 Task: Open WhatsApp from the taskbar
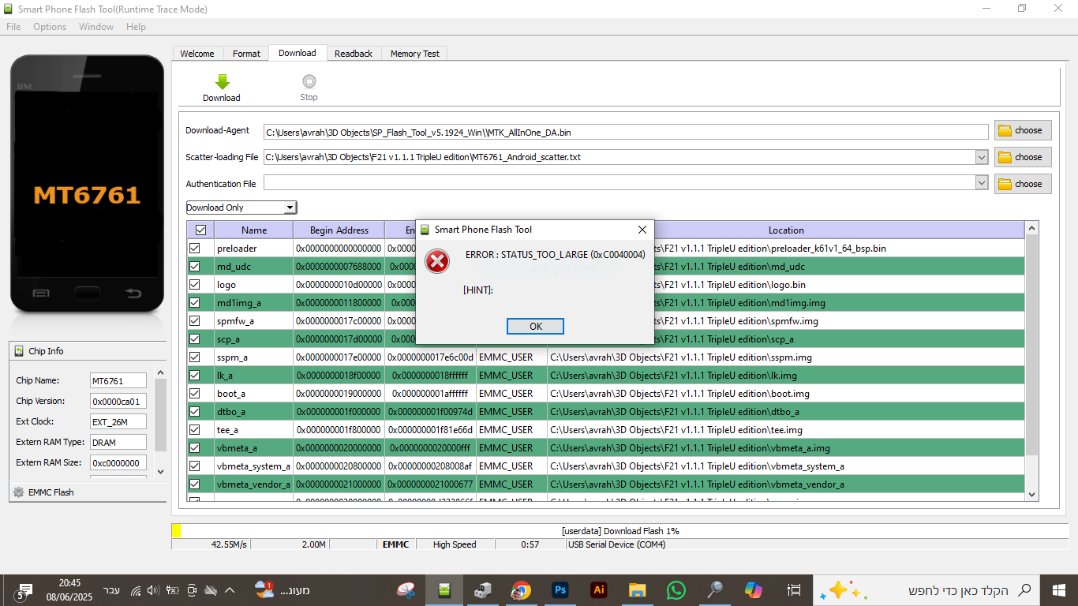[676, 589]
